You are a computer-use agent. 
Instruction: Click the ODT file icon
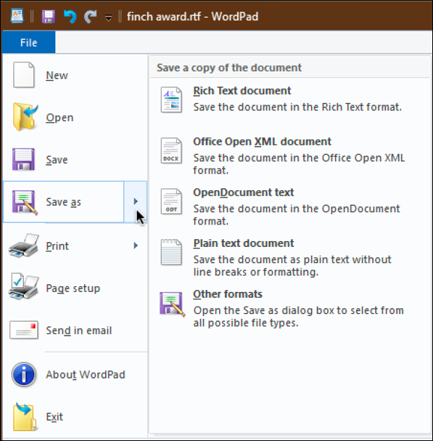click(x=171, y=201)
